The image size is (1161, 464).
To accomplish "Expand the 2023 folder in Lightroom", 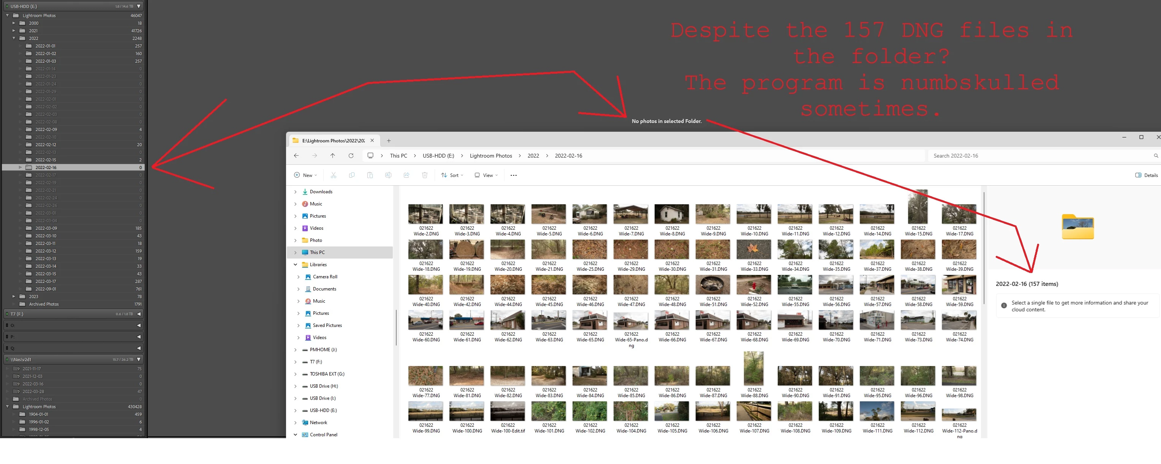I will 14,297.
